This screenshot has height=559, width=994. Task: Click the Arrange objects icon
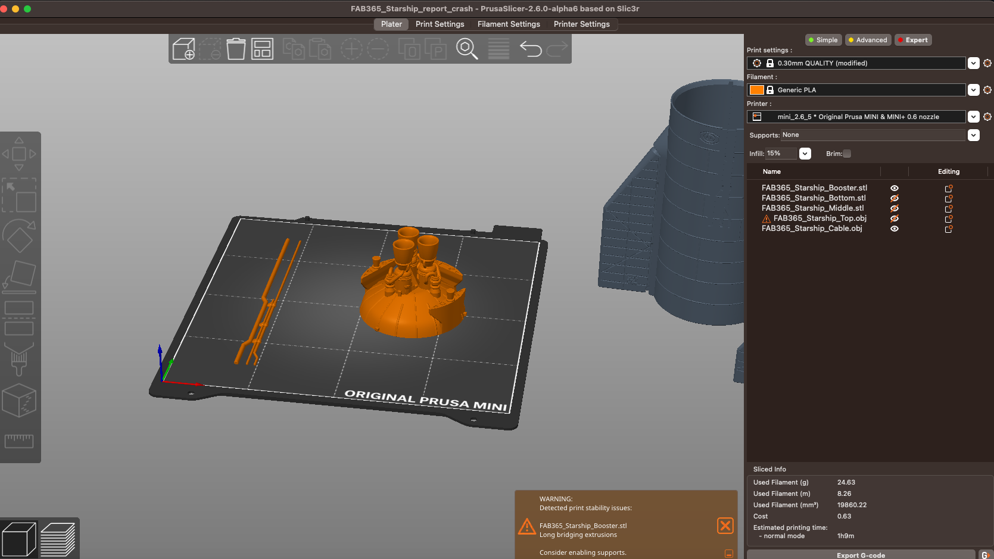[262, 49]
